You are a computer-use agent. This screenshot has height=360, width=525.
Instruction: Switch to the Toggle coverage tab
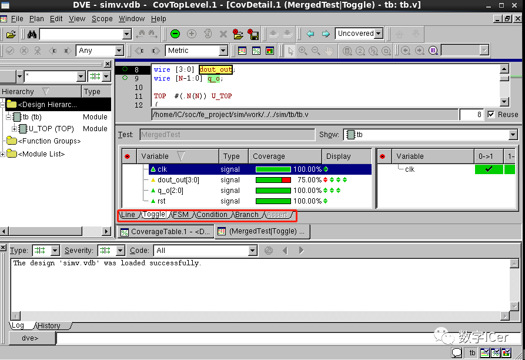(x=153, y=215)
